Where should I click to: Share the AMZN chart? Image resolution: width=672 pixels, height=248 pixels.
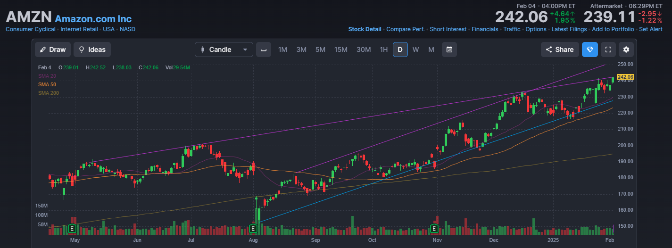pyautogui.click(x=560, y=50)
